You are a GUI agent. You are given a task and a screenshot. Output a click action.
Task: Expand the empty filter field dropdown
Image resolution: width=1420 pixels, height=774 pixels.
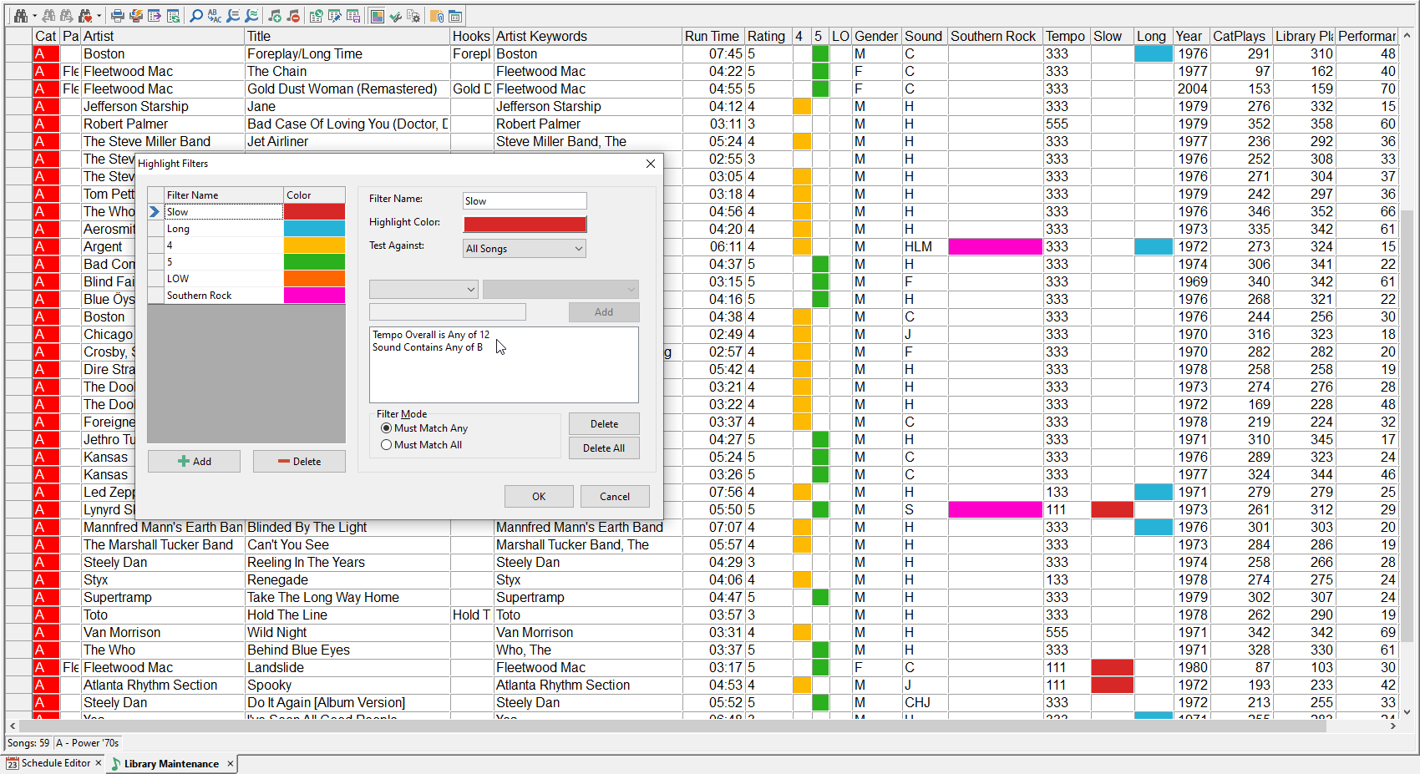(x=423, y=289)
